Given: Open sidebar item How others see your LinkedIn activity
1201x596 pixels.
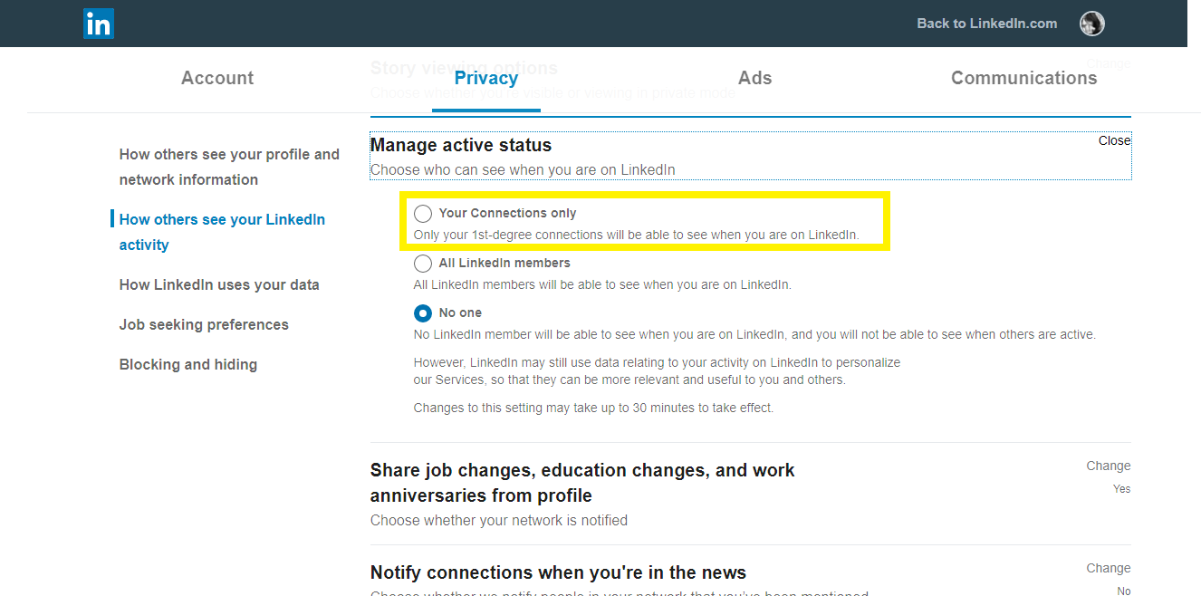Looking at the screenshot, I should tap(222, 231).
